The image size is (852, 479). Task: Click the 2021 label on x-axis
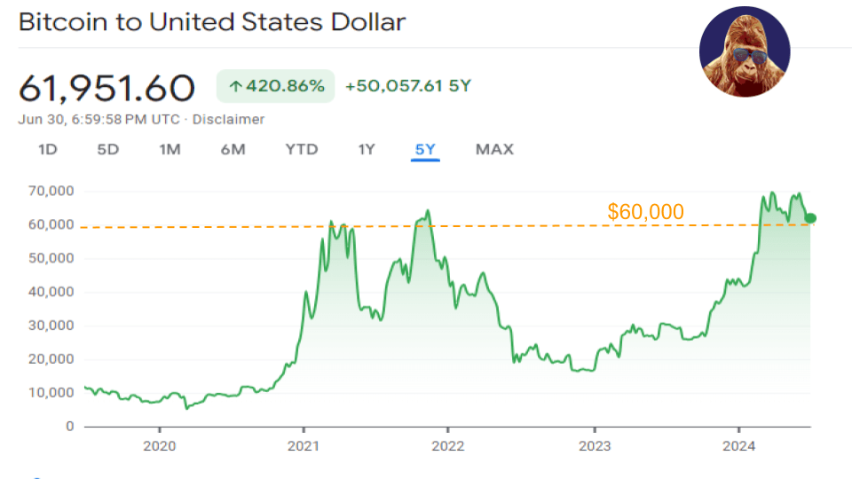pyautogui.click(x=304, y=444)
